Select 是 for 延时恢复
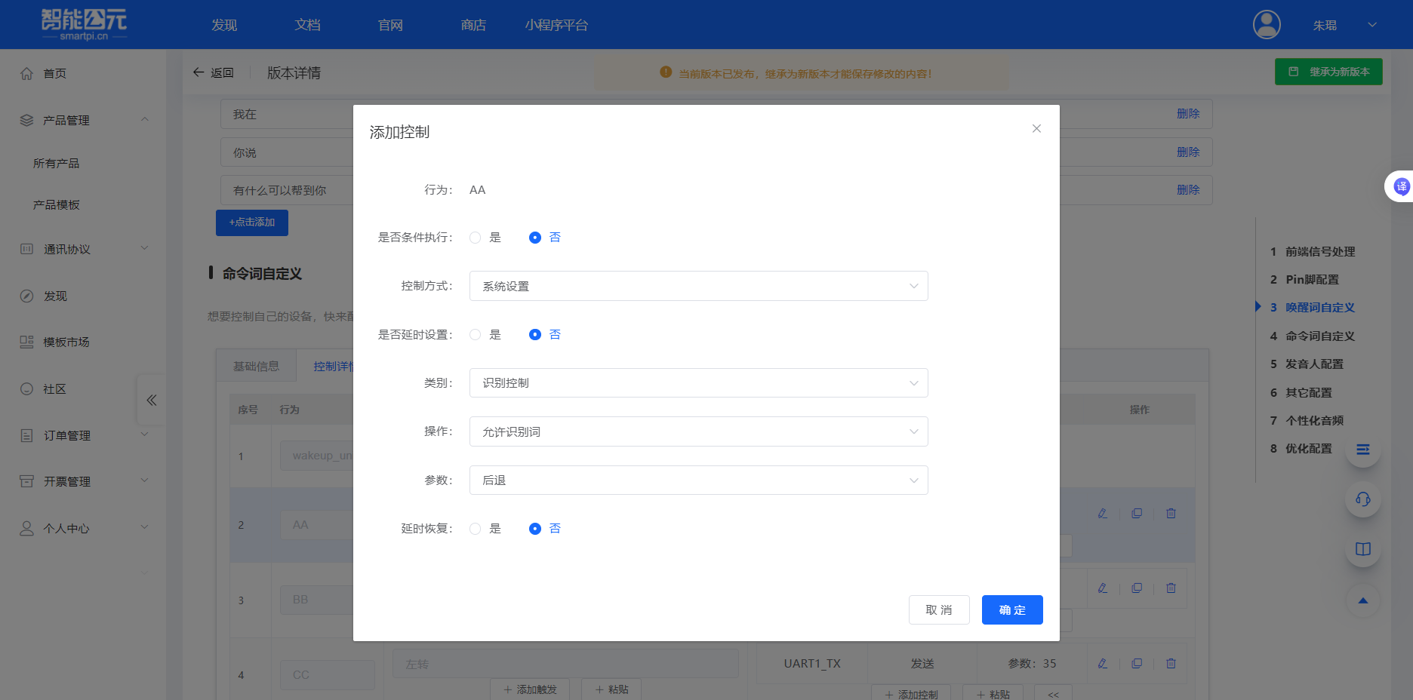Screen dimensions: 1413x700 (x=475, y=529)
